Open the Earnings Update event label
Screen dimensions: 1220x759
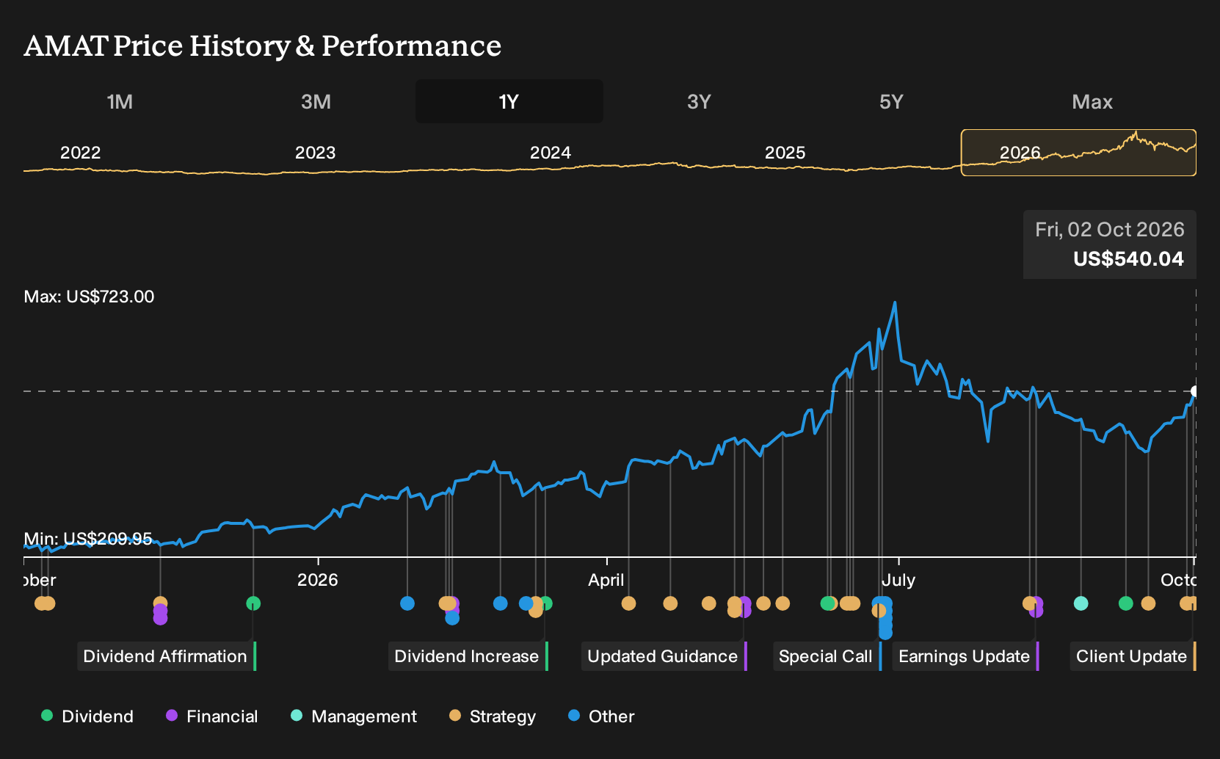[x=966, y=656]
